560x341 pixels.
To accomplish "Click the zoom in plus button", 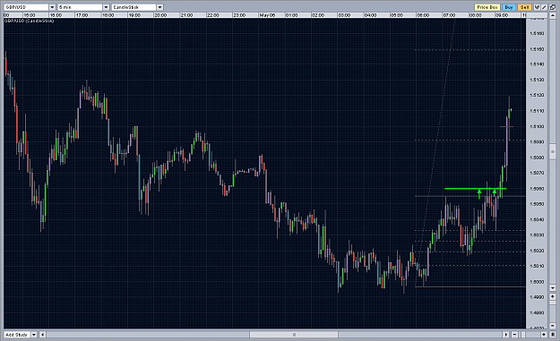I will pos(544,335).
